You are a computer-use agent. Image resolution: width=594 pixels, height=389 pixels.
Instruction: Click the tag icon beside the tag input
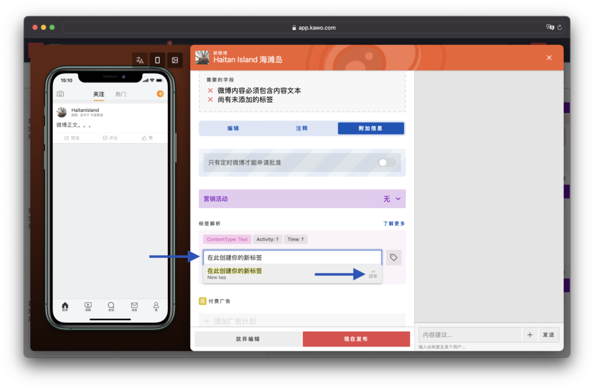(394, 257)
